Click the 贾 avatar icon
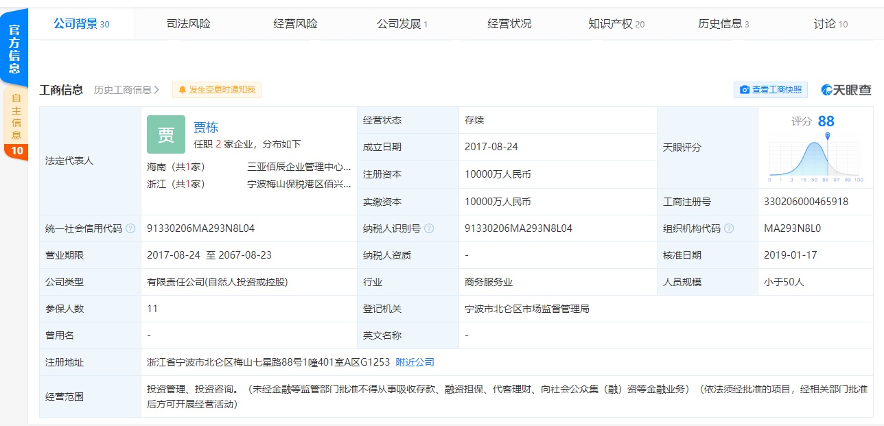 pos(166,134)
